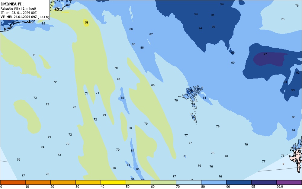This screenshot has width=302, height=189.
Task: Click the 95–99.9 indigo legend swatch
Action: (264, 182)
